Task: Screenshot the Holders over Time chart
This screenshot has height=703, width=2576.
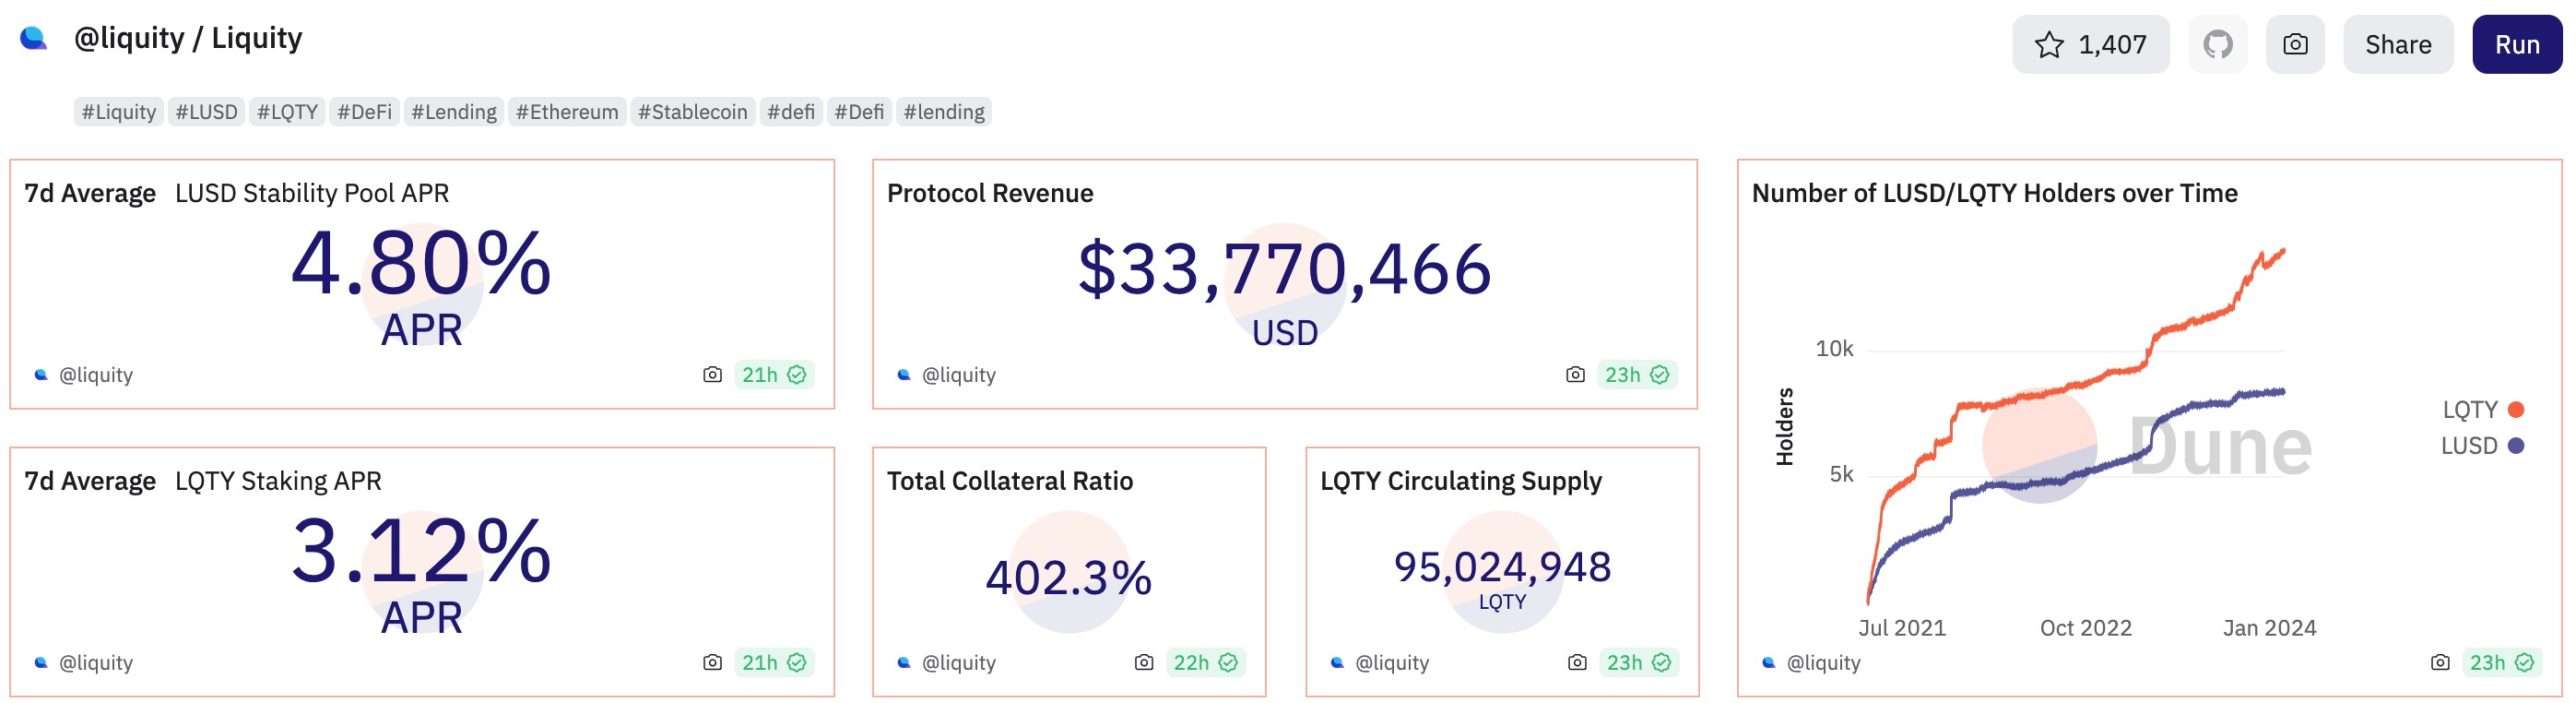Action: point(2440,663)
